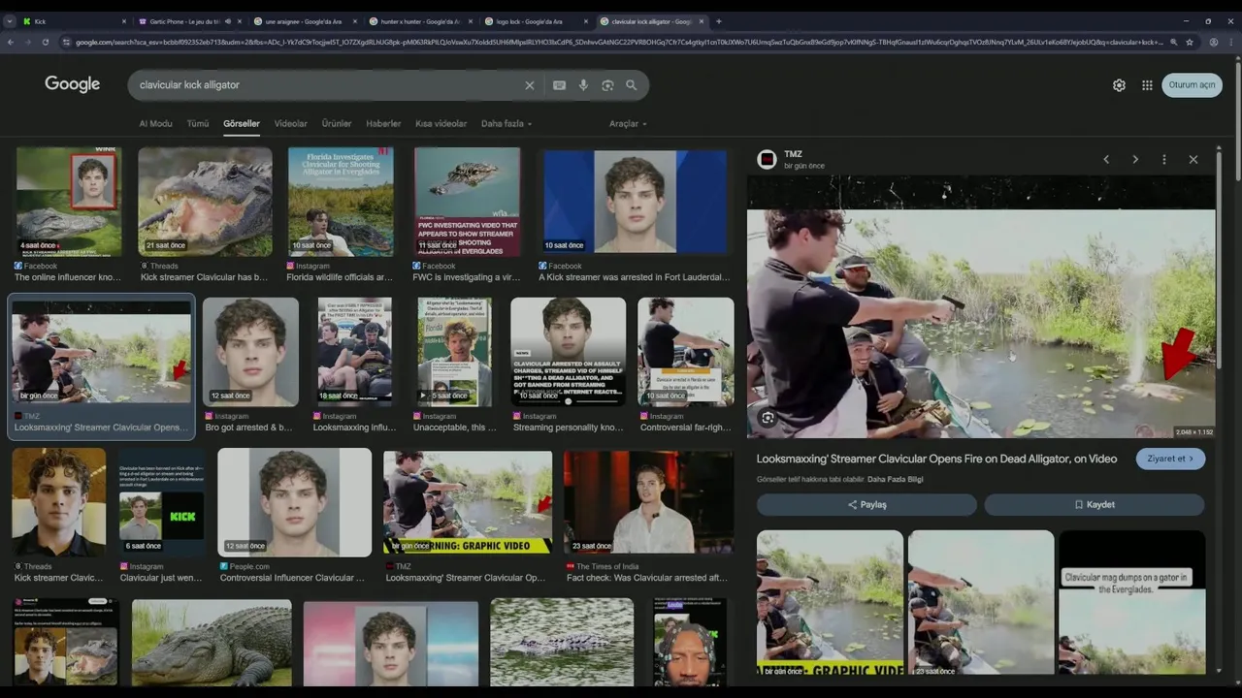Image resolution: width=1242 pixels, height=698 pixels.
Task: Switch to the Haberler tab
Action: point(383,124)
